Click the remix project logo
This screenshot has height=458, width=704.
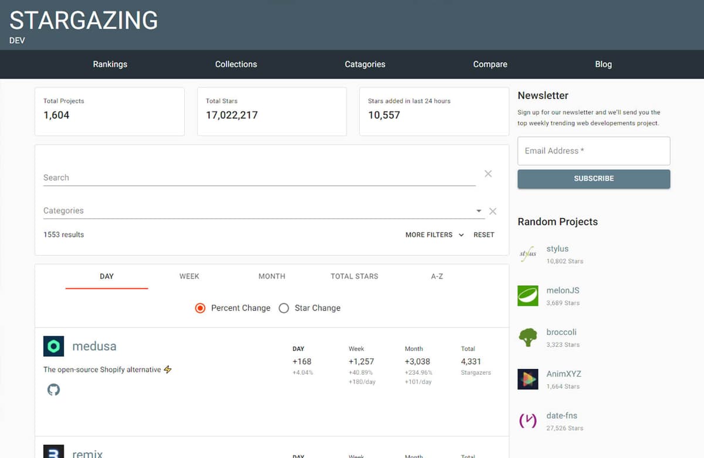pos(53,451)
